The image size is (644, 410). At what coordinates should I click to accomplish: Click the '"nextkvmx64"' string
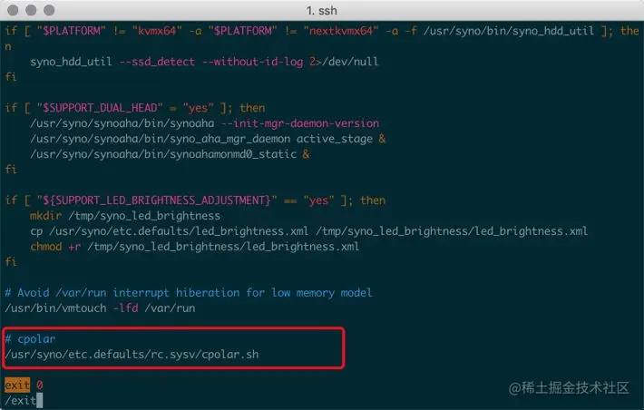point(341,31)
